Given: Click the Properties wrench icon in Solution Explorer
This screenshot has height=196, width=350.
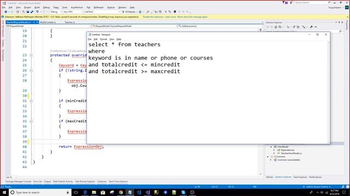Looking at the screenshot, I should [311, 27].
